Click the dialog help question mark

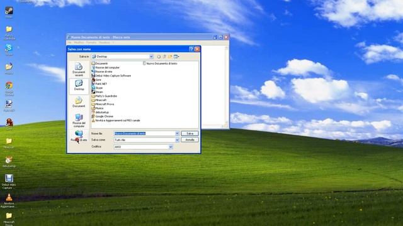[191, 49]
